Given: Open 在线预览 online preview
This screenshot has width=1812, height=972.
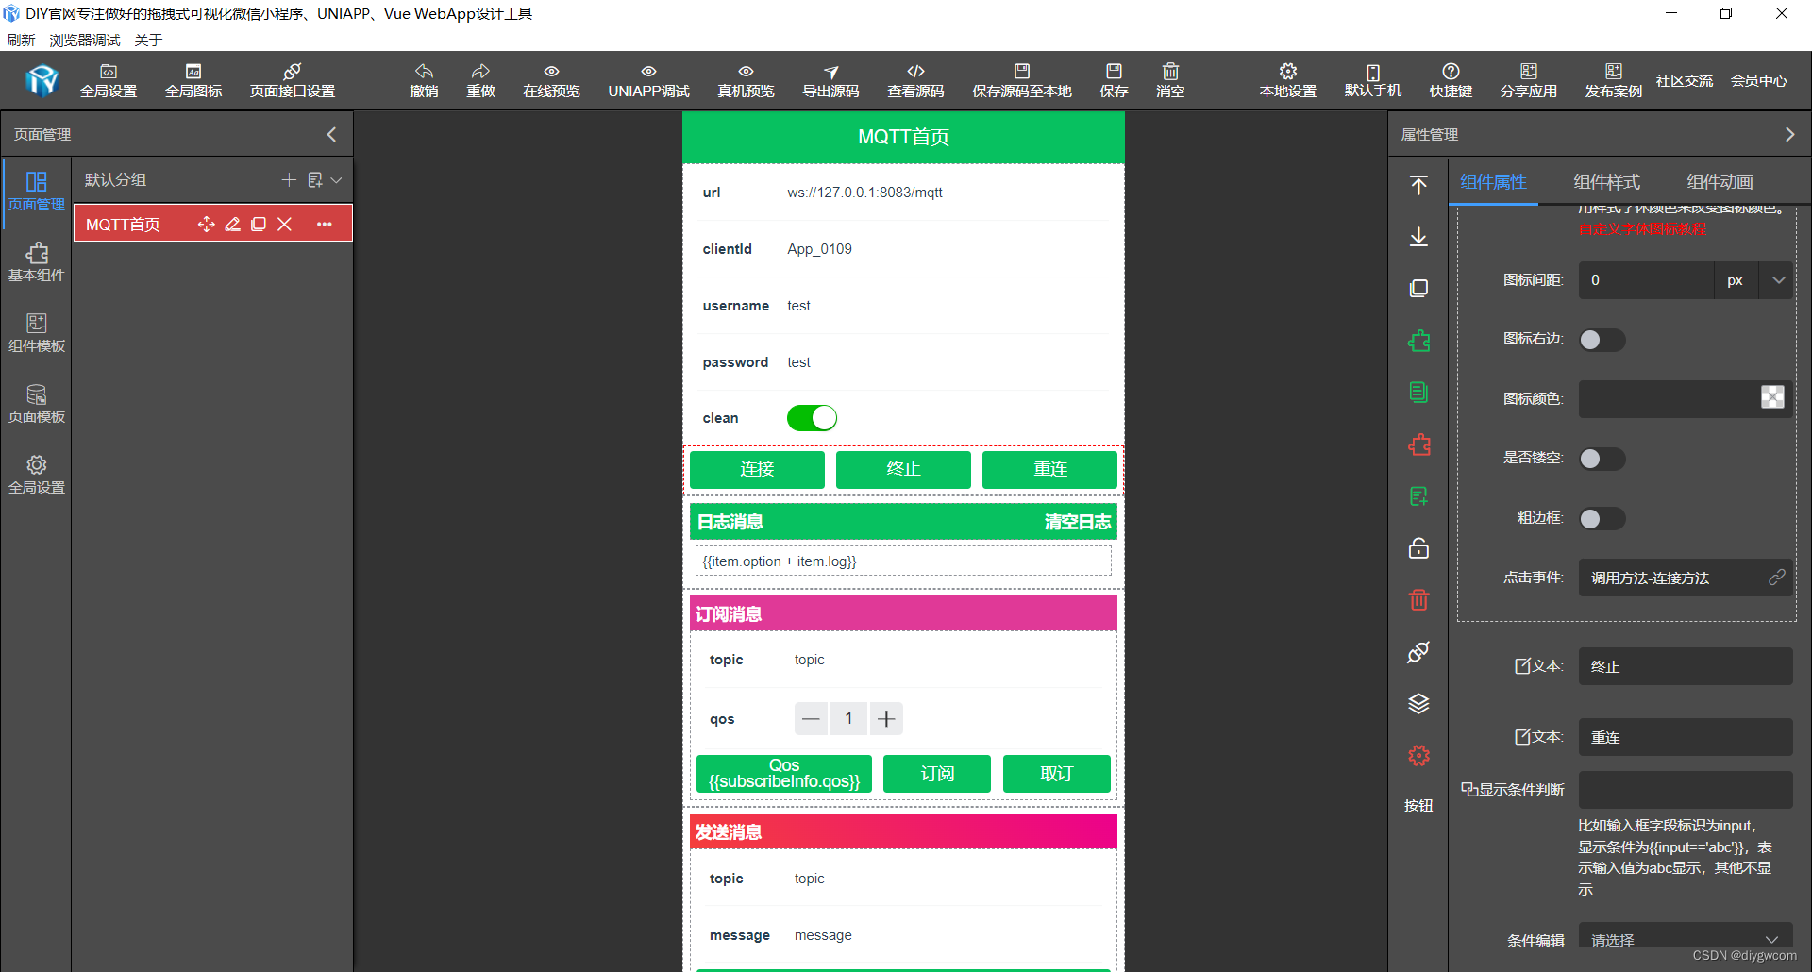Looking at the screenshot, I should coord(551,80).
